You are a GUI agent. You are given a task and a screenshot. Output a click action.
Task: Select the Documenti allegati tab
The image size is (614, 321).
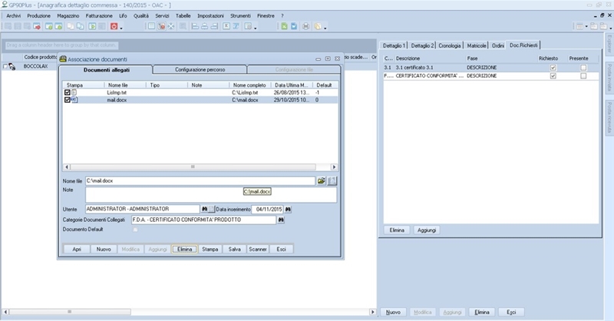(x=106, y=70)
